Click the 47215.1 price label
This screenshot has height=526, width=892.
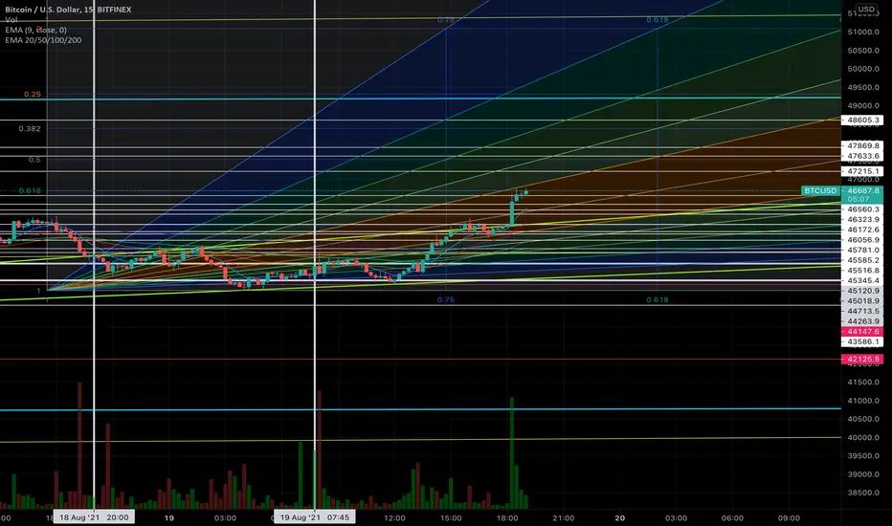862,171
